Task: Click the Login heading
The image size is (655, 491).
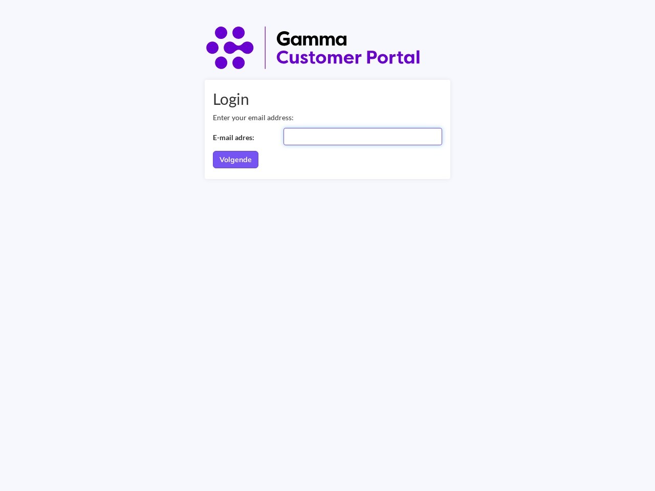Action: [231, 99]
